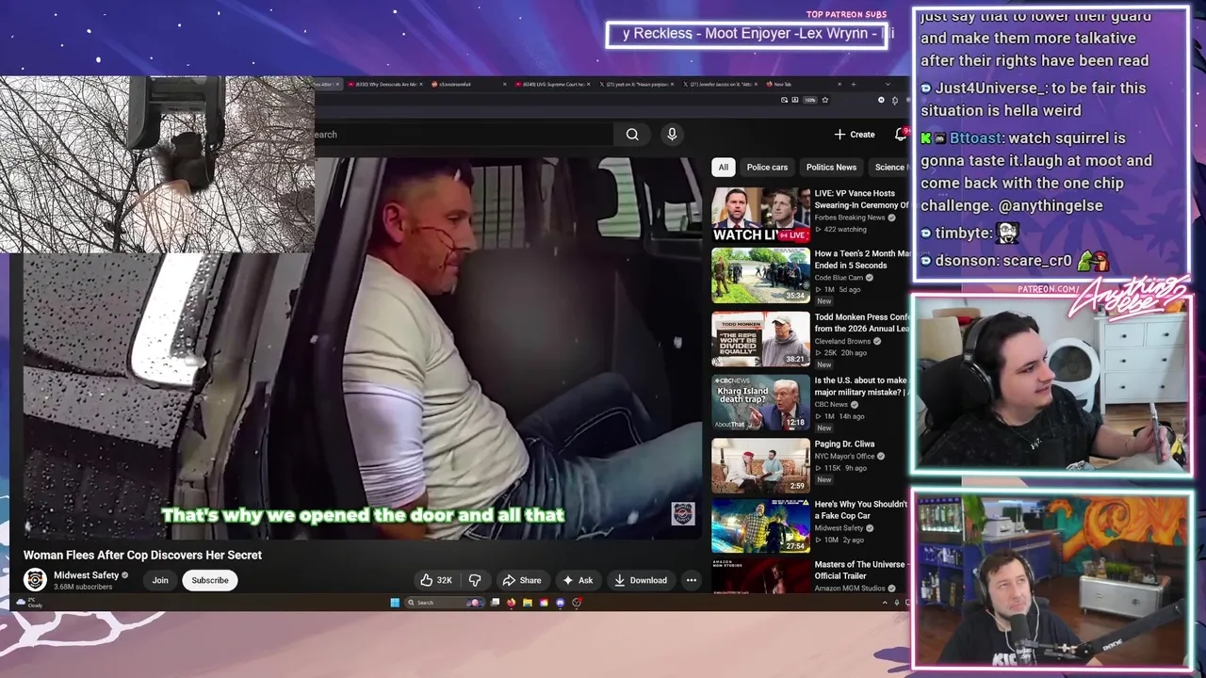The height and width of the screenshot is (678, 1206).
Task: Click the channel watermark in video corner
Action: pos(683,513)
